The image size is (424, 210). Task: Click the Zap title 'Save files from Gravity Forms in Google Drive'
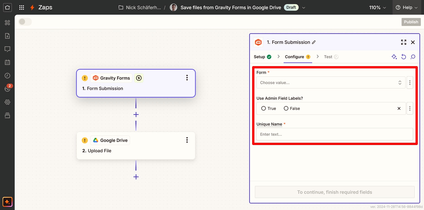(x=231, y=8)
